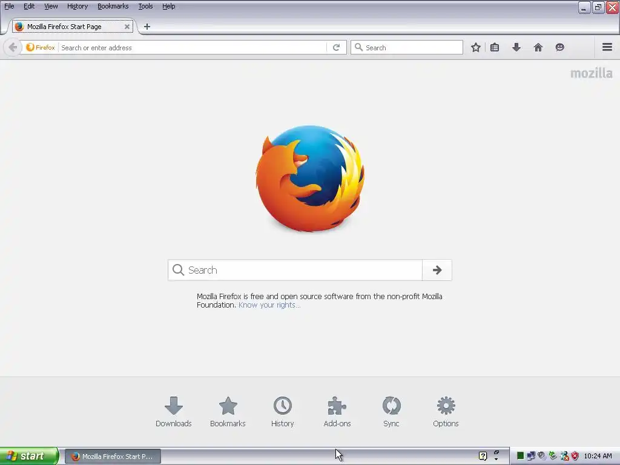Open History from the start page launcher
Viewport: 620px width, 465px height.
click(x=282, y=412)
